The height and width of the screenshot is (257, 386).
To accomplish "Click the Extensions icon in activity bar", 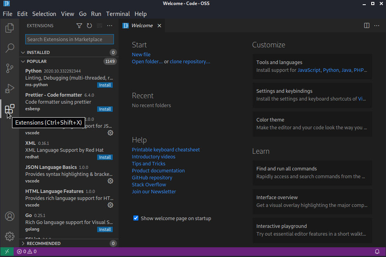I will [x=10, y=109].
